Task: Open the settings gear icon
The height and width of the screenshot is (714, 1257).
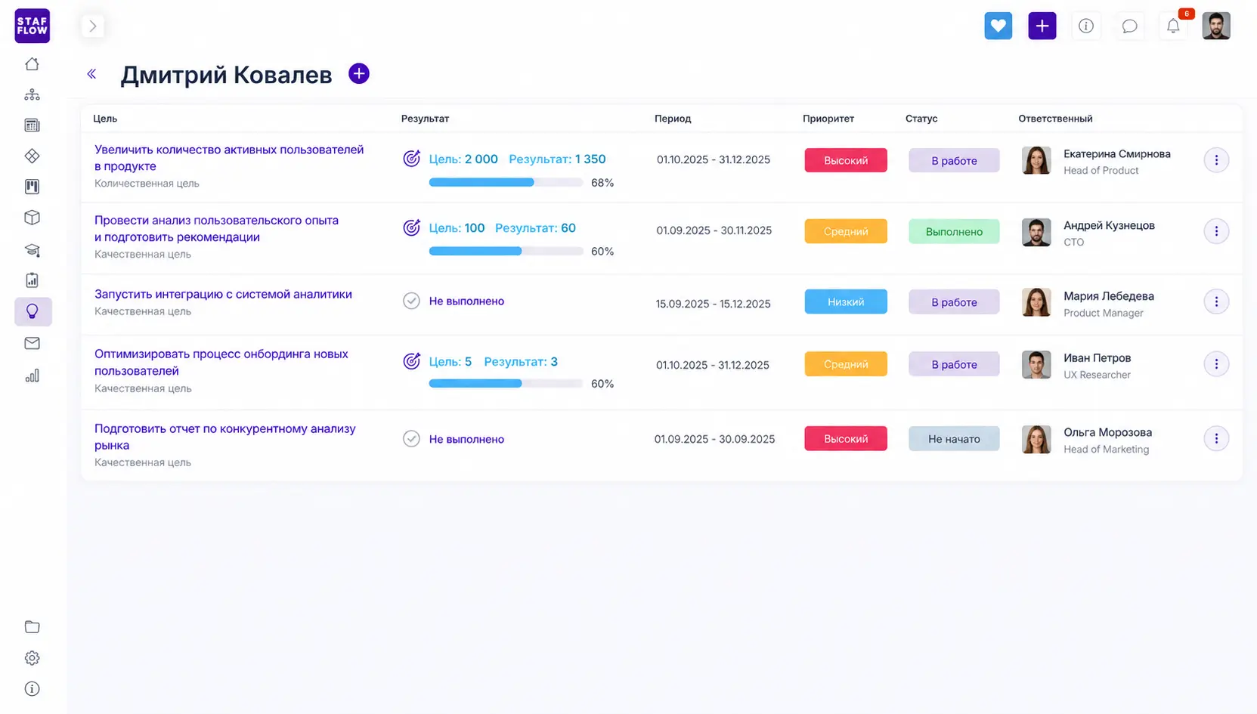Action: point(32,658)
